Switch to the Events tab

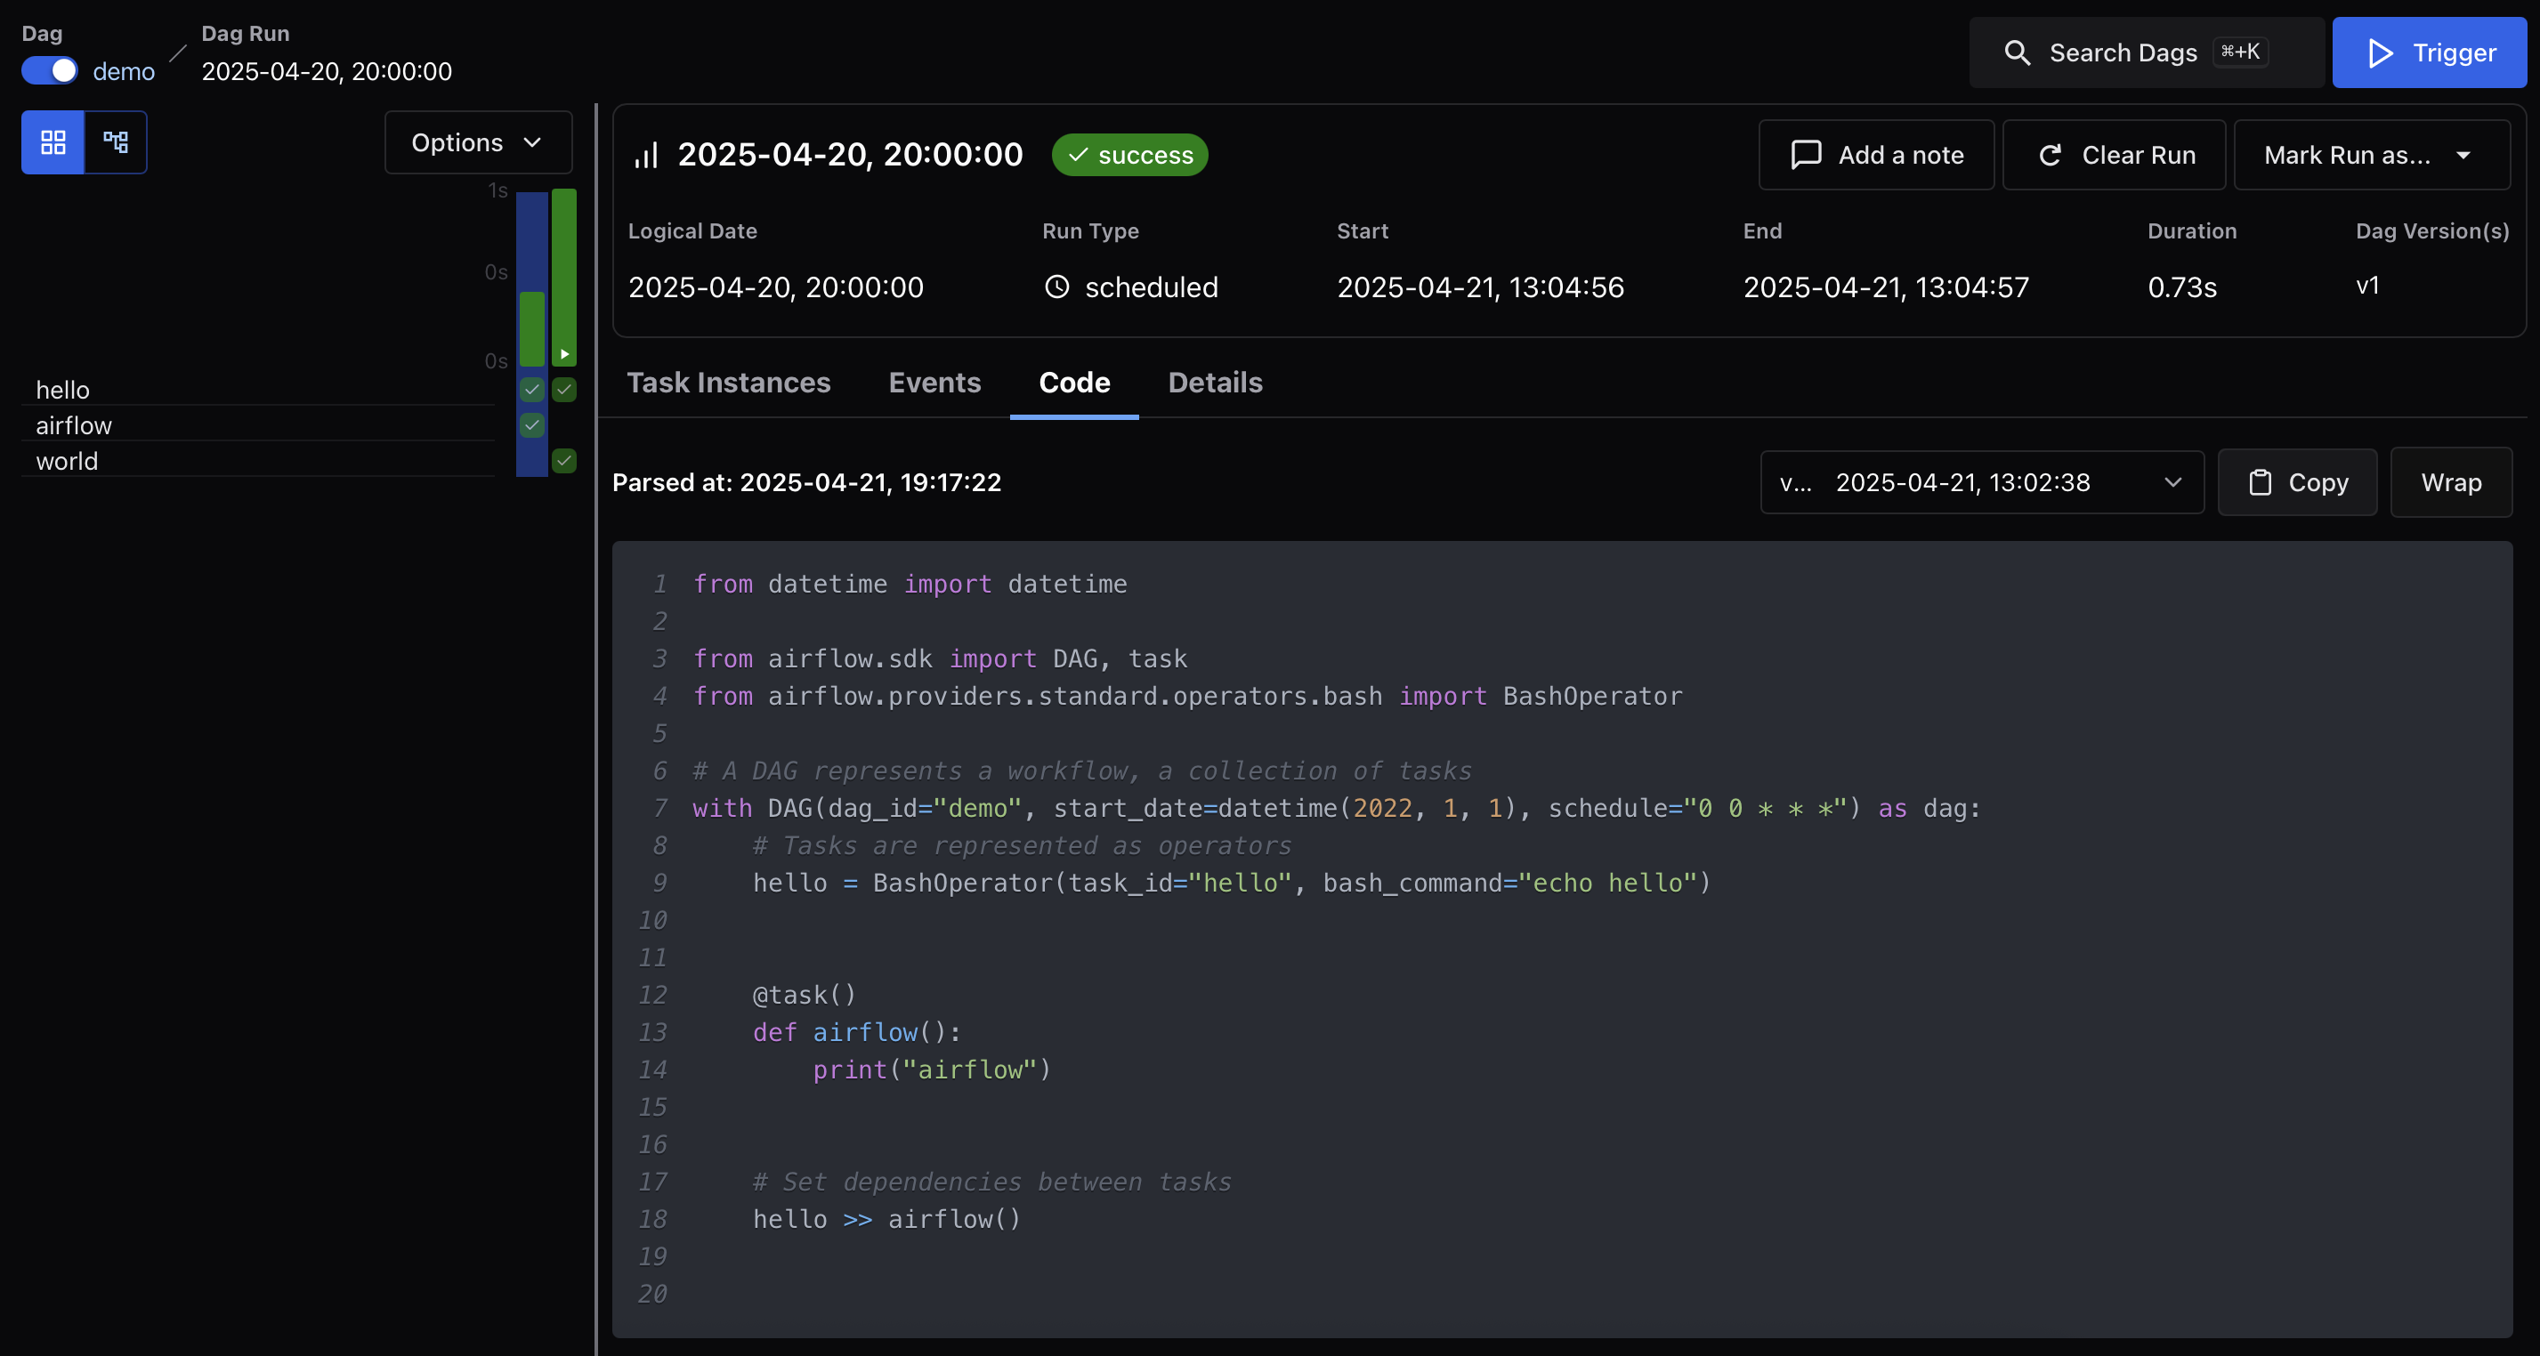coord(934,383)
